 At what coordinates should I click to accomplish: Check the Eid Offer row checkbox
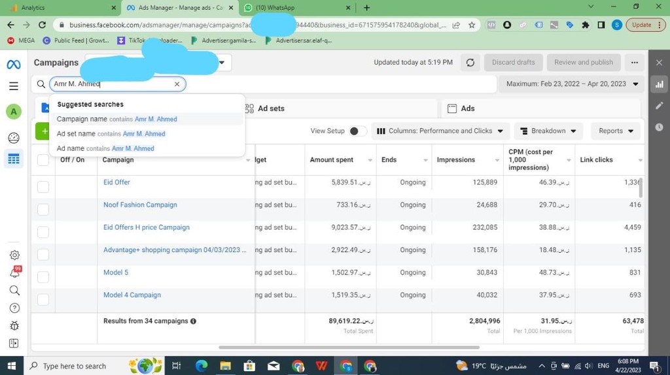coord(43,187)
